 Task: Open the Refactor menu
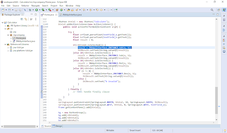pyautogui.click(x=25, y=6)
